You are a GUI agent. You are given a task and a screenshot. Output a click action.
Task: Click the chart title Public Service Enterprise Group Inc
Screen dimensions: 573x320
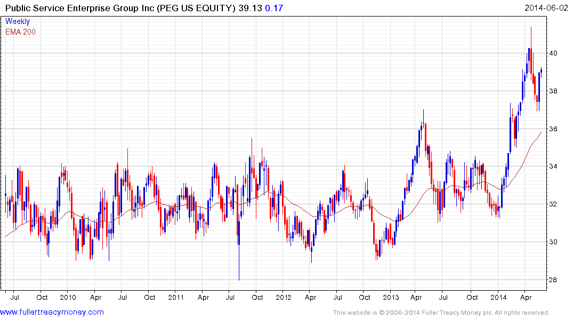pos(80,8)
